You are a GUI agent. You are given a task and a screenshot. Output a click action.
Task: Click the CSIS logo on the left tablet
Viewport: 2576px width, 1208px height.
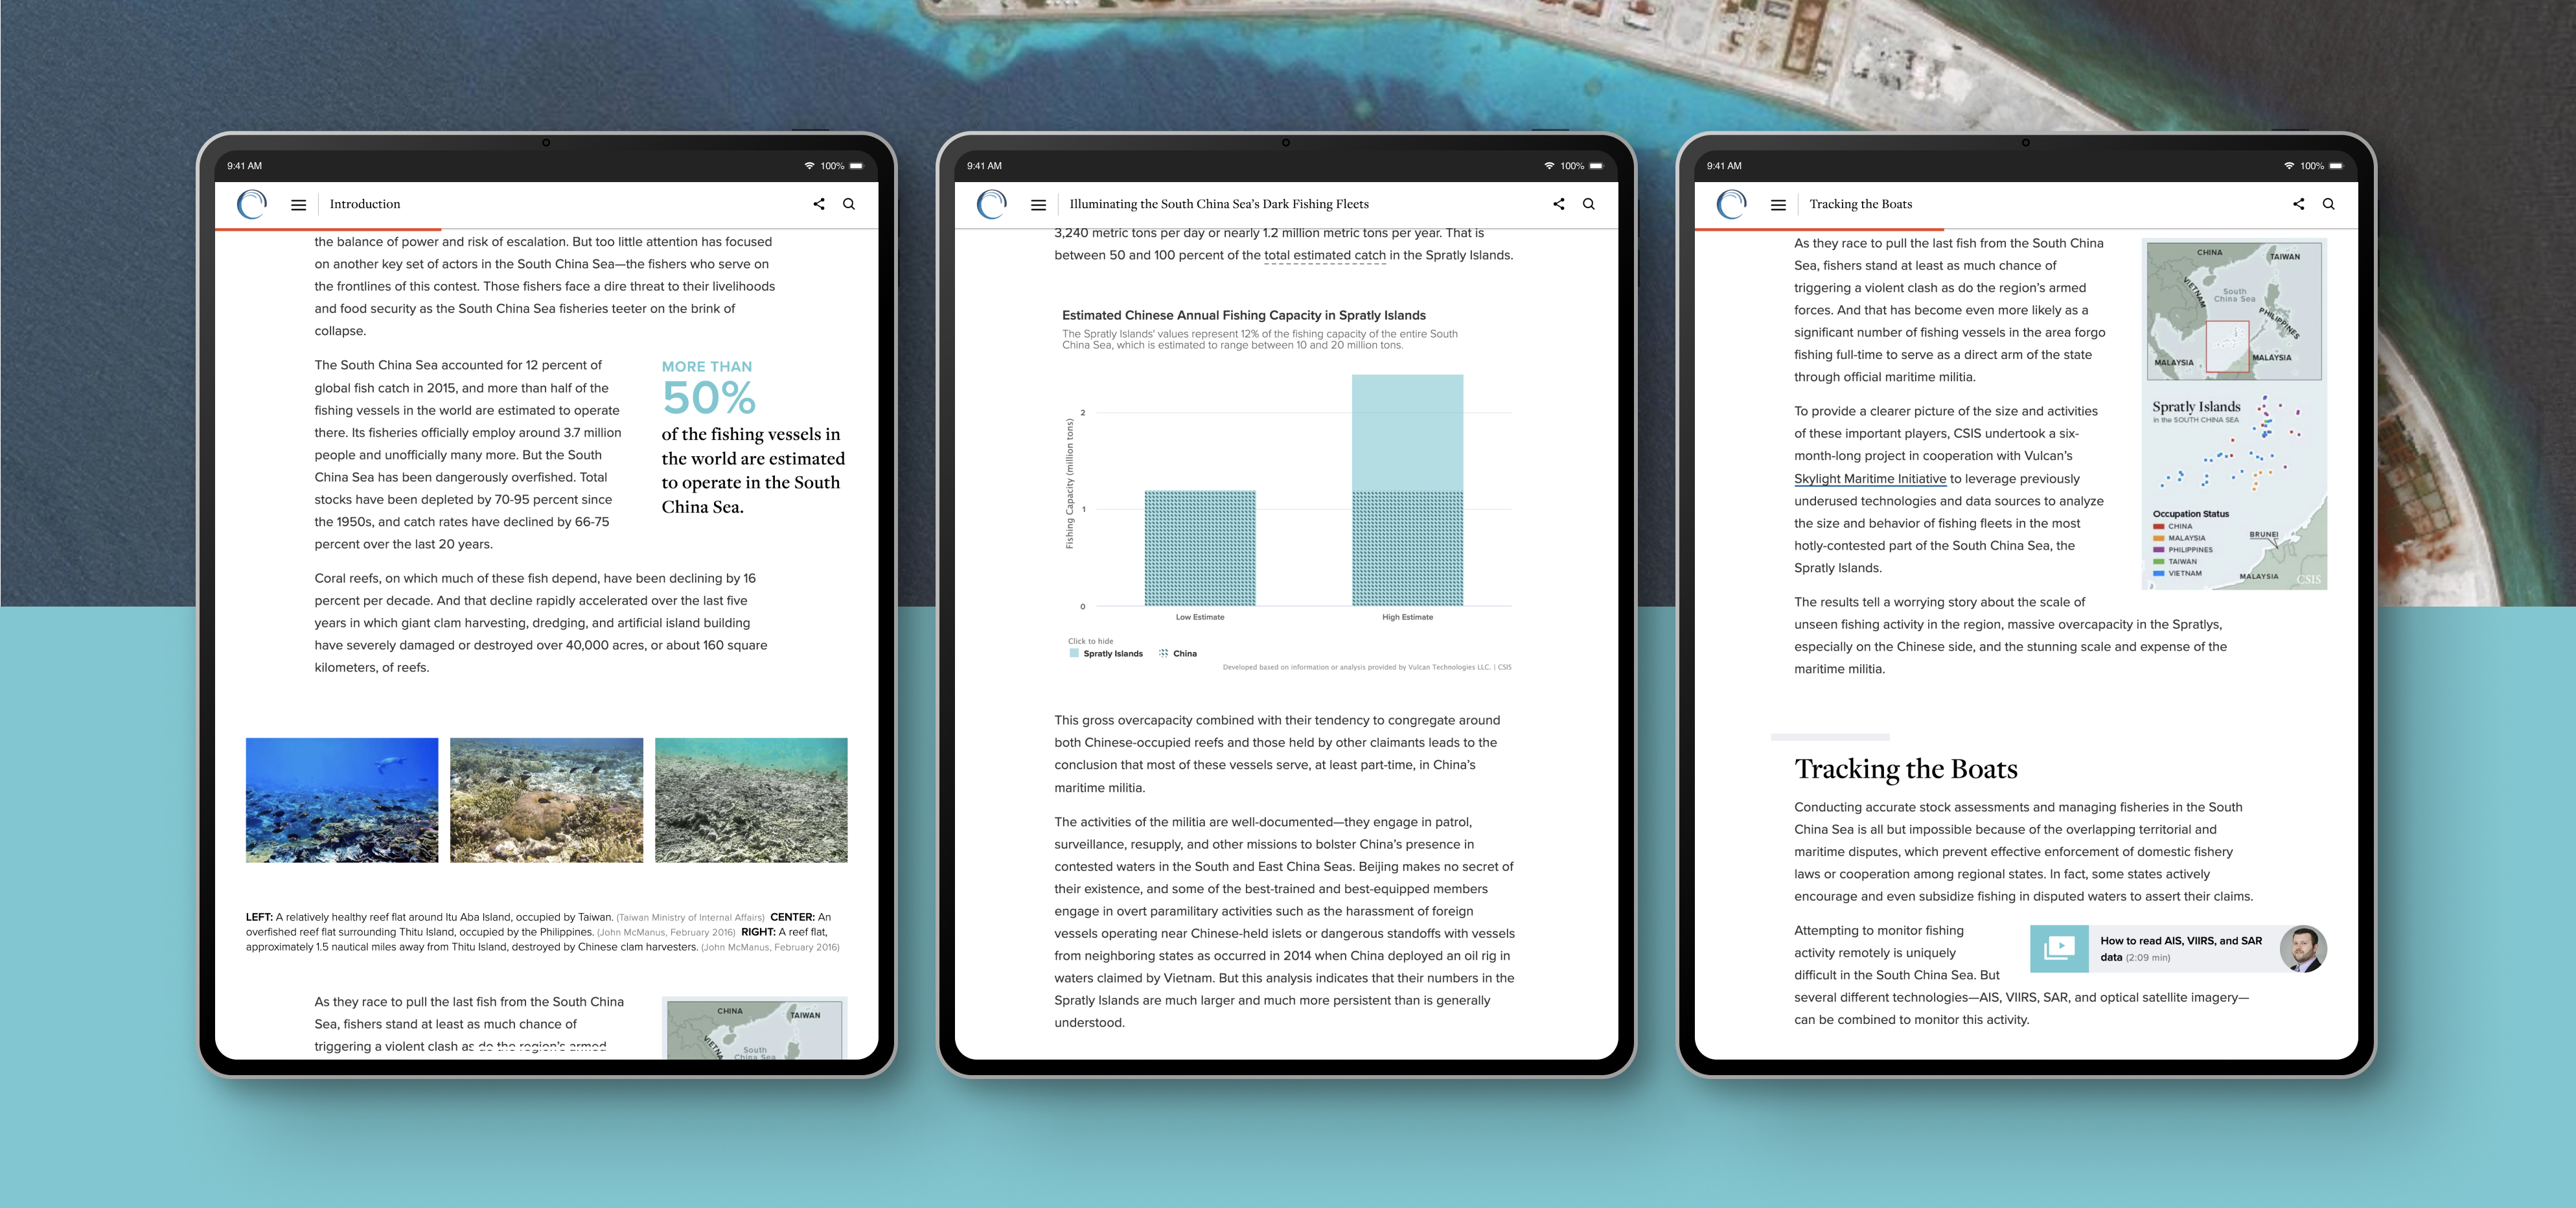pos(253,202)
